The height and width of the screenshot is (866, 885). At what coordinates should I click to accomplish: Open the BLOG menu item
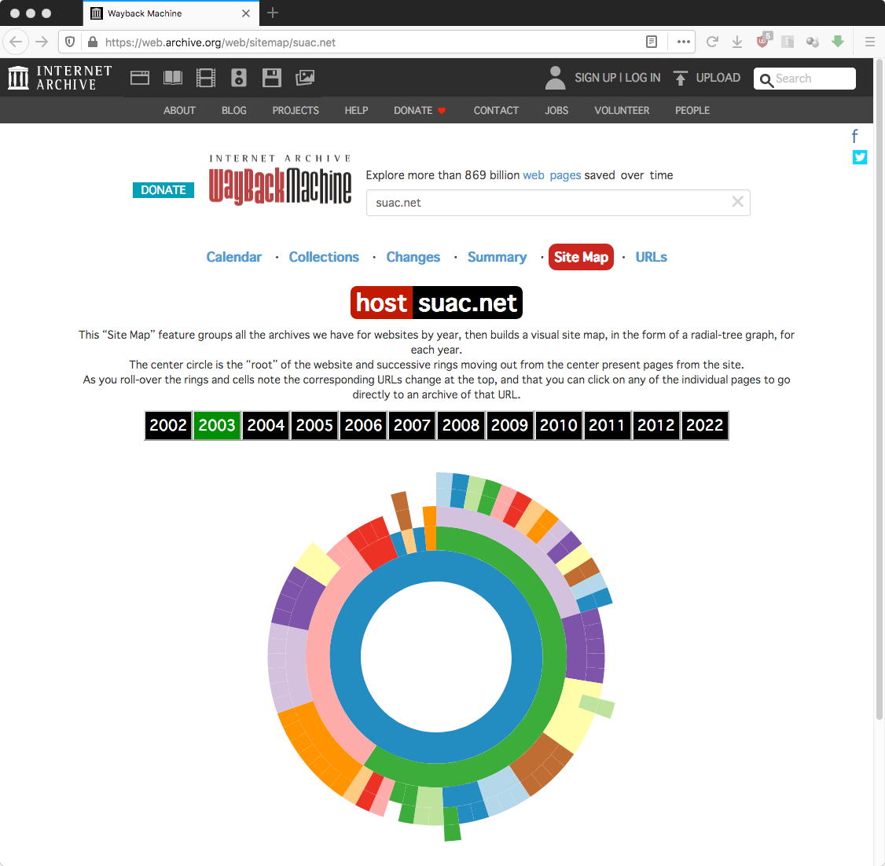pos(233,111)
